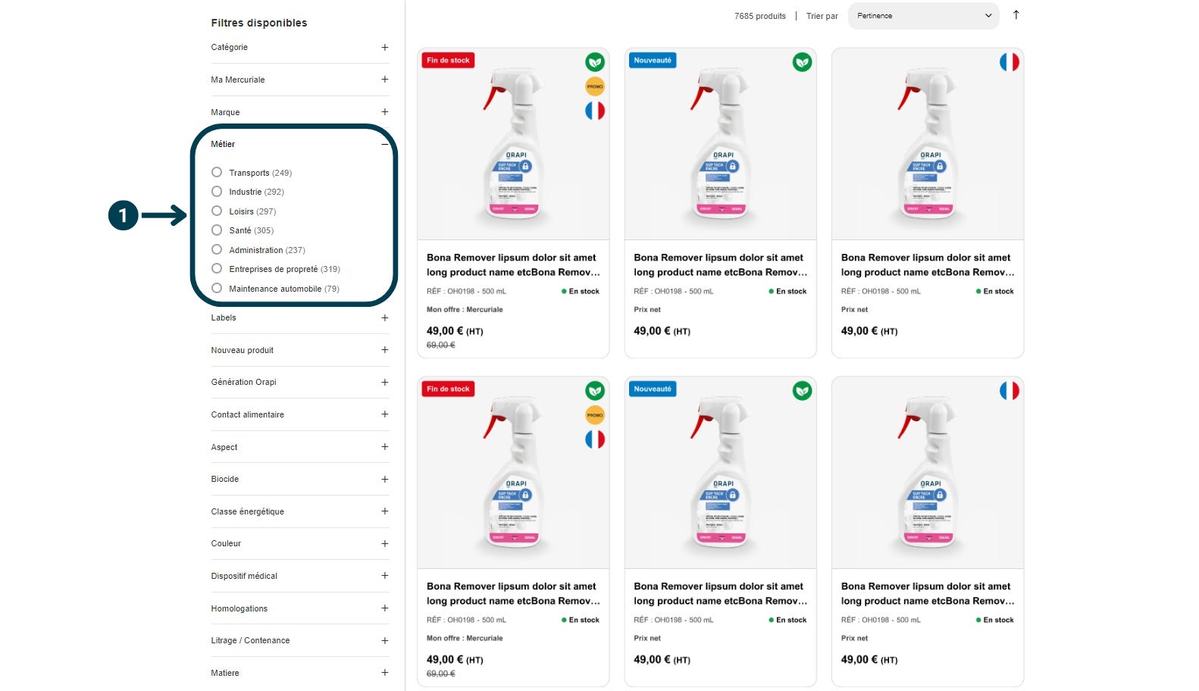Open the first Bona Remover product title
1199x691 pixels.
pos(513,265)
